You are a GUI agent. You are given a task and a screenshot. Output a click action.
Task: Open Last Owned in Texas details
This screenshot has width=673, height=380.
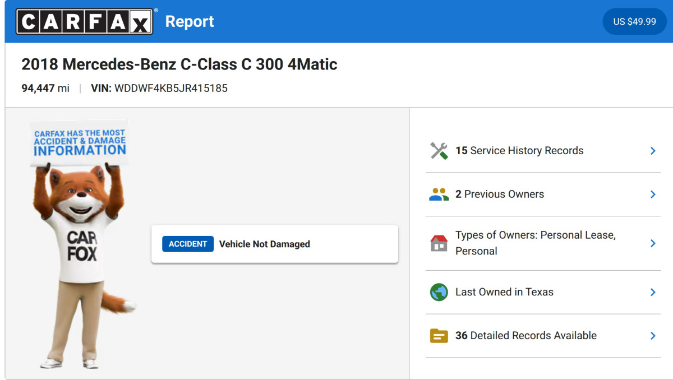pos(543,292)
